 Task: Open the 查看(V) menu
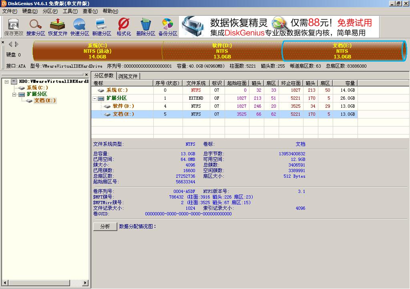pyautogui.click(x=90, y=11)
